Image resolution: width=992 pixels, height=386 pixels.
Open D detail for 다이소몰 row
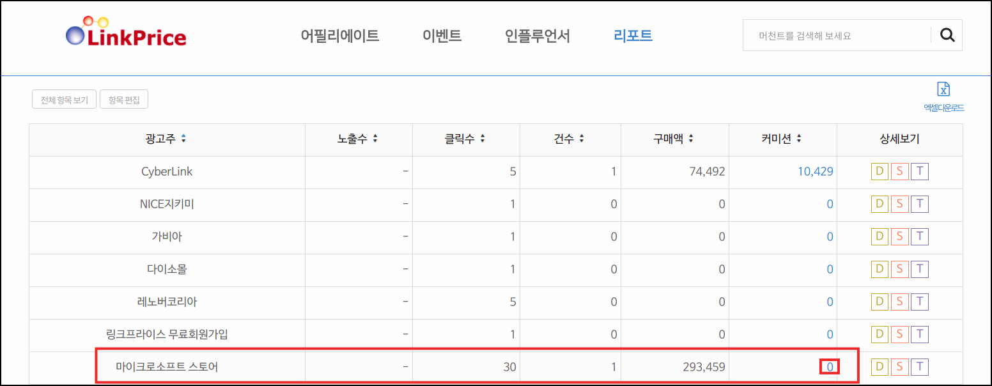(x=880, y=269)
